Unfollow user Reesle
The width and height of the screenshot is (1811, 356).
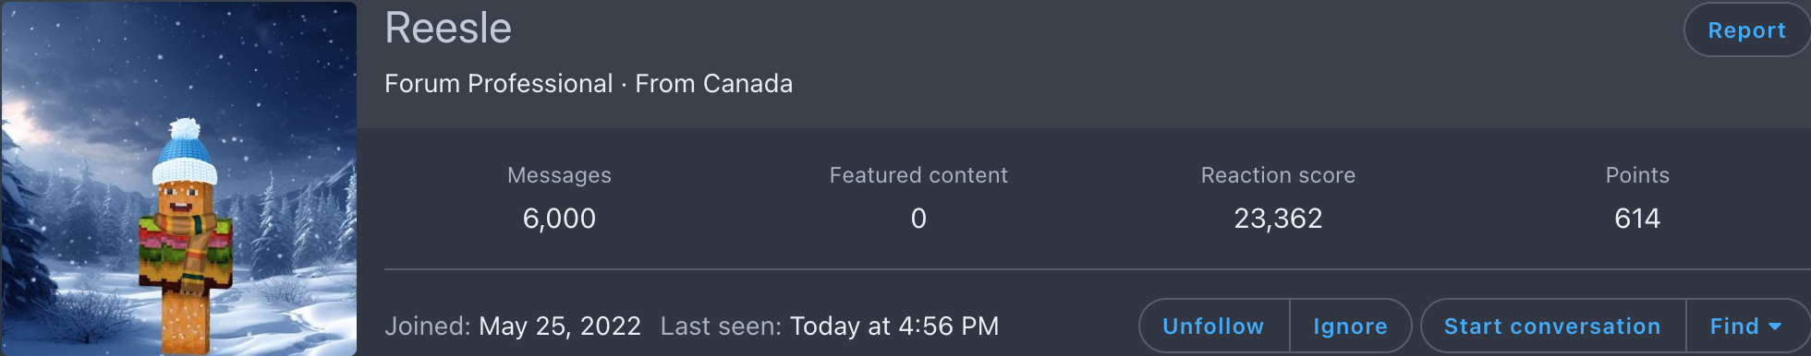tap(1213, 326)
